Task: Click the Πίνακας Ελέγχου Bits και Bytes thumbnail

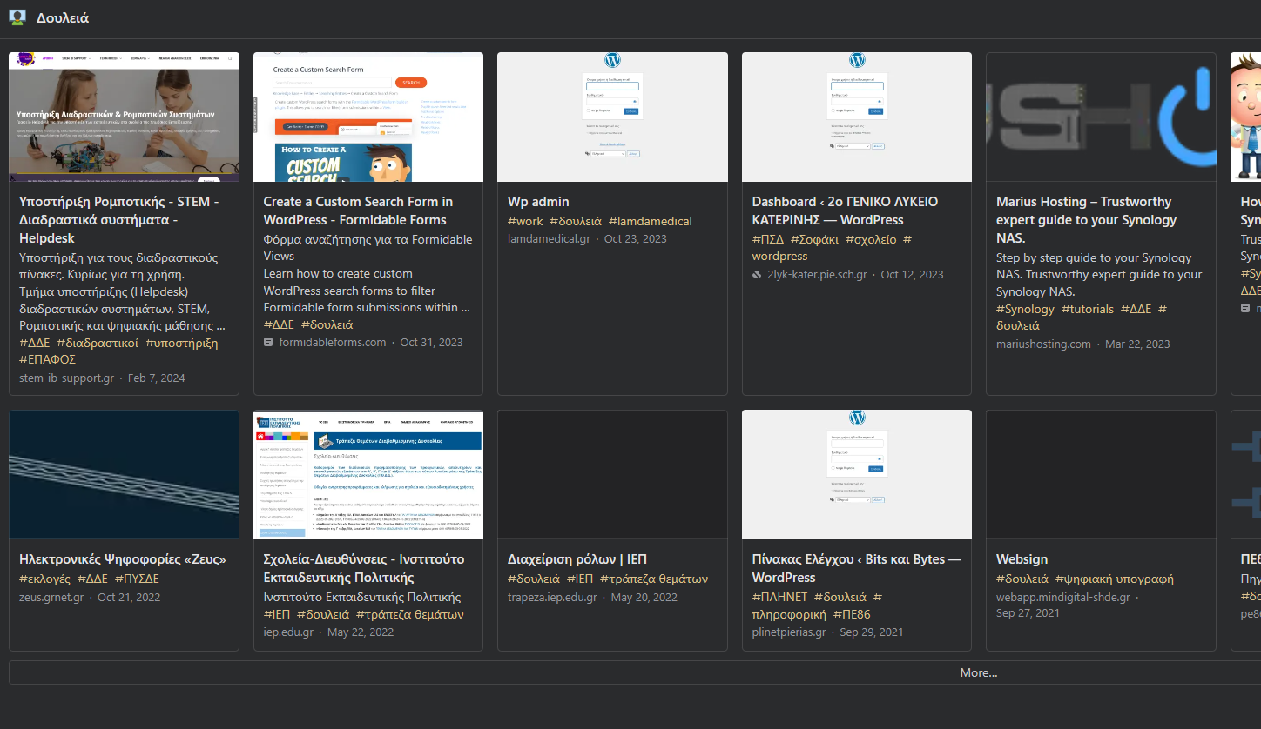Action: click(x=857, y=475)
